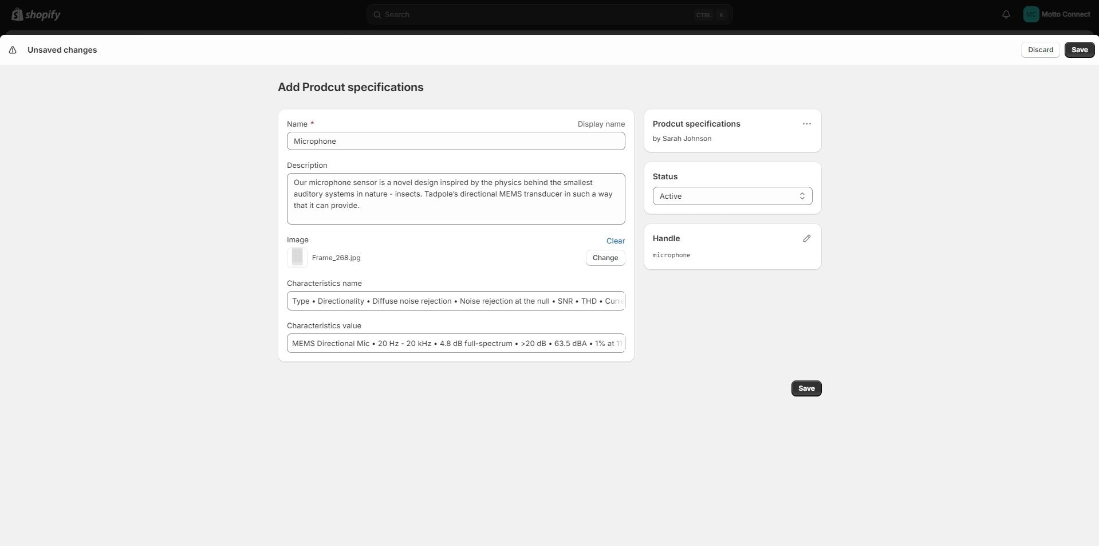Screen dimensions: 1099x546
Task: Click the Frame_268.jpg image thumbnail
Action: (297, 258)
